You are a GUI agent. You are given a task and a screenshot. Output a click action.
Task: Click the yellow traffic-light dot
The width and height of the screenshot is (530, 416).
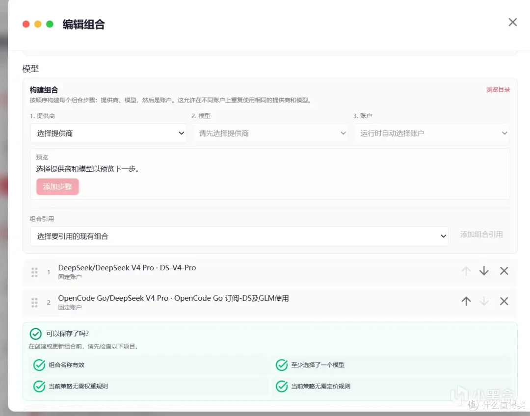point(38,24)
